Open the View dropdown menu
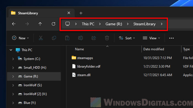Viewport: 193px width, 108px height. click(151, 38)
